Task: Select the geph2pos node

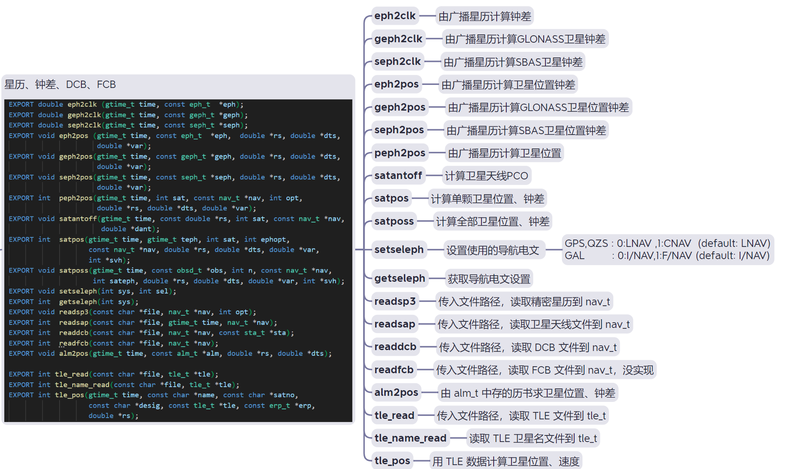Action: click(x=400, y=108)
